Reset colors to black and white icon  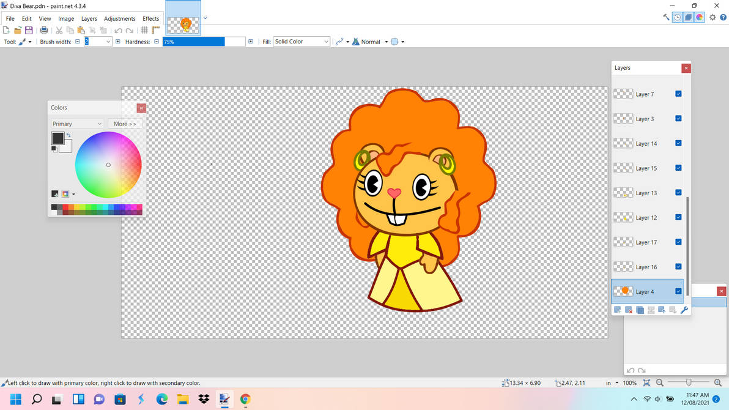coord(54,149)
